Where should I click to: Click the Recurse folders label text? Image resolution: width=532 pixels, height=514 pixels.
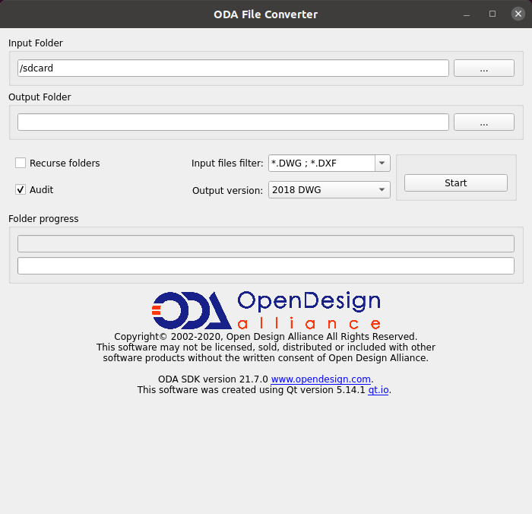click(x=65, y=163)
